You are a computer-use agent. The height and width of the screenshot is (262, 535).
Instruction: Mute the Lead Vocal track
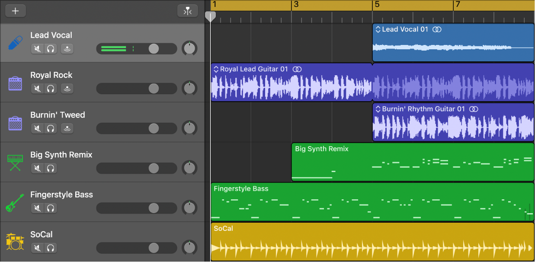point(38,49)
